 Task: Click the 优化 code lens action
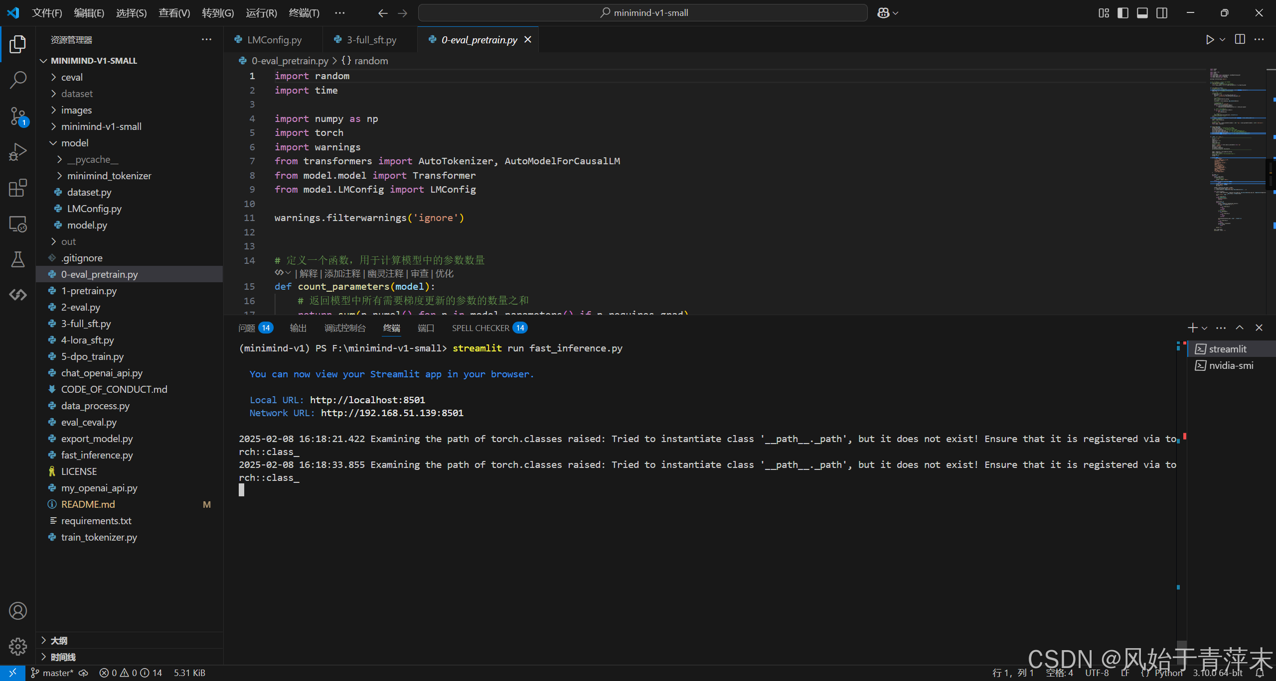click(445, 274)
